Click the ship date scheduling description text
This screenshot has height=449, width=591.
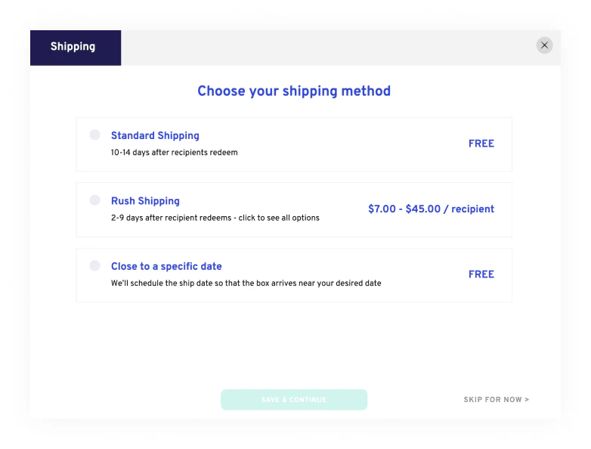[x=246, y=283]
